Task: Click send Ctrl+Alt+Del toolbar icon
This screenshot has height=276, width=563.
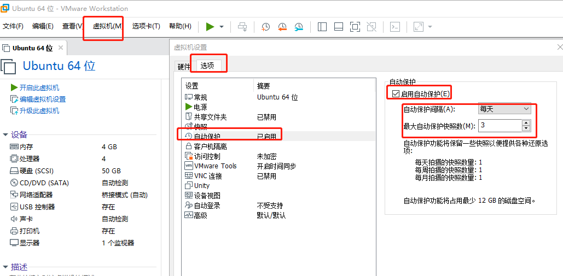Action: coord(243,27)
